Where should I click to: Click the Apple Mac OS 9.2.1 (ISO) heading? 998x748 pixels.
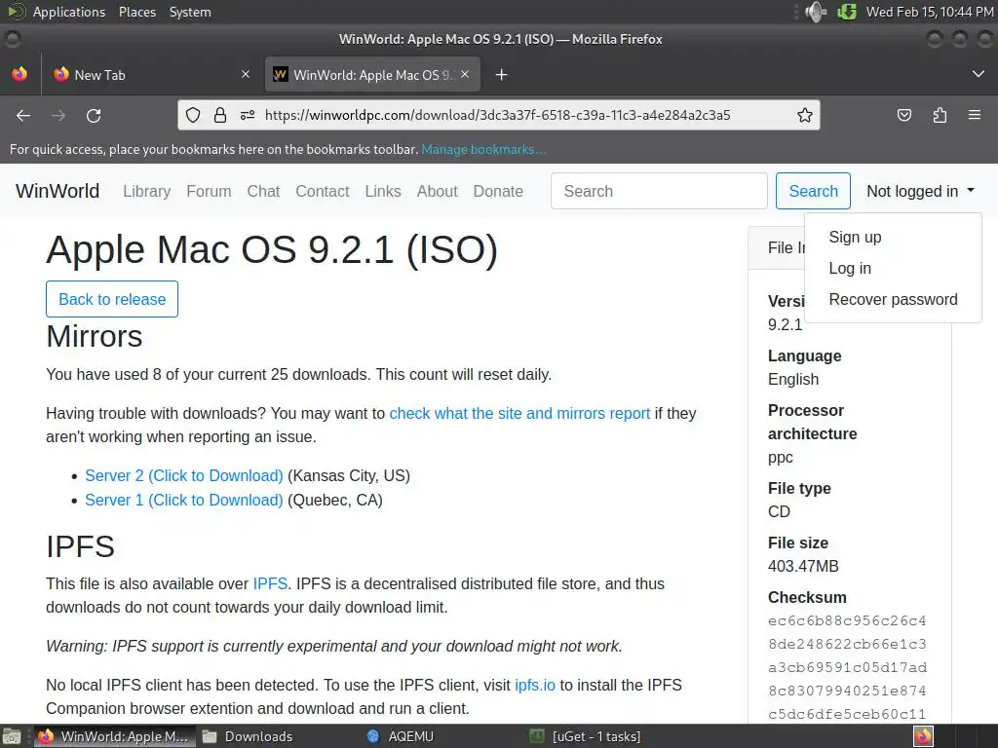coord(272,249)
